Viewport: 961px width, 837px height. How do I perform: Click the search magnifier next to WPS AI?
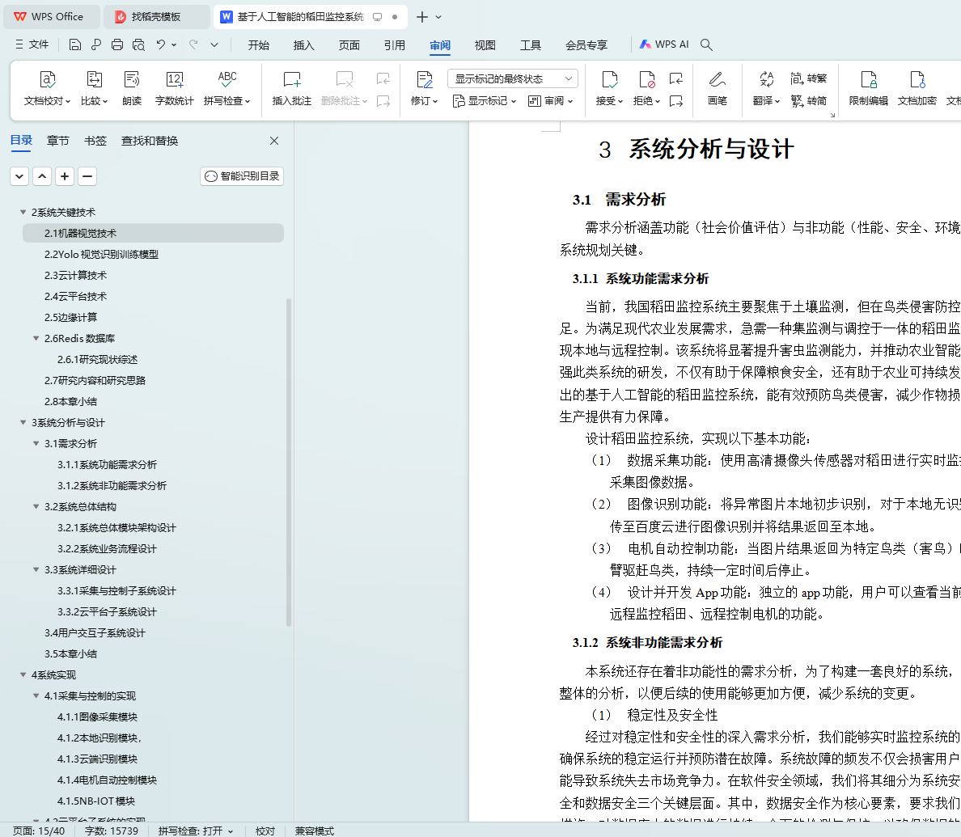pos(706,44)
